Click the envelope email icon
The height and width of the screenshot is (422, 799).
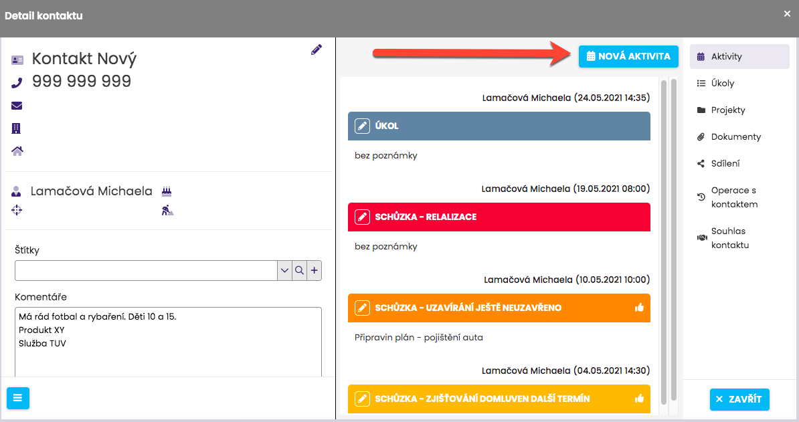pyautogui.click(x=17, y=106)
